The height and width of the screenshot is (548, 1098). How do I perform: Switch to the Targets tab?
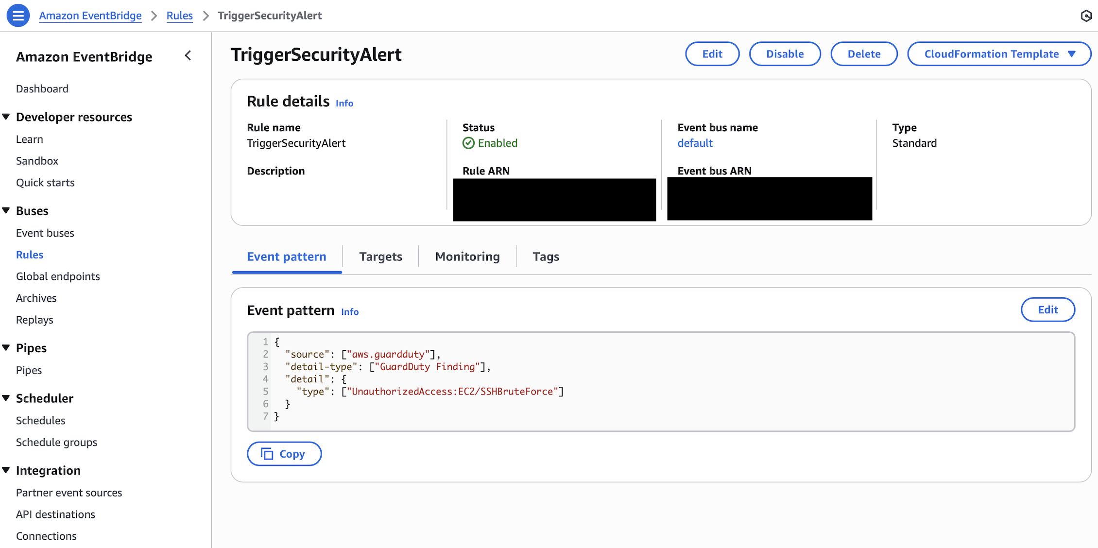[x=381, y=257]
